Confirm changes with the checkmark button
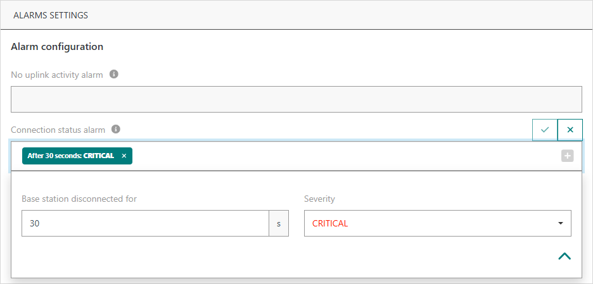The height and width of the screenshot is (284, 593). coord(545,130)
